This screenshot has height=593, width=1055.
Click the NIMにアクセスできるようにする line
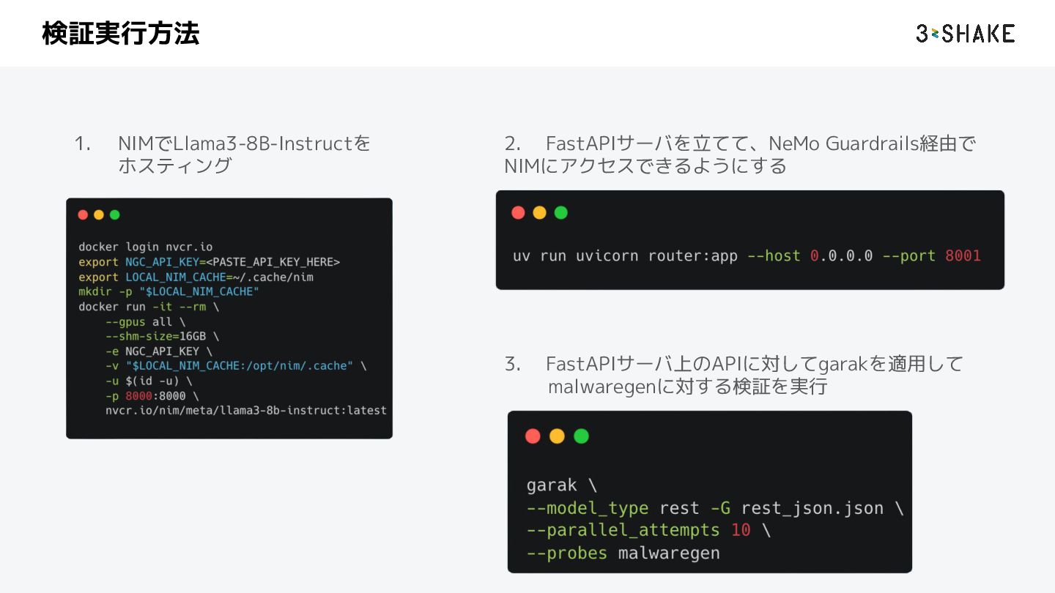click(645, 165)
